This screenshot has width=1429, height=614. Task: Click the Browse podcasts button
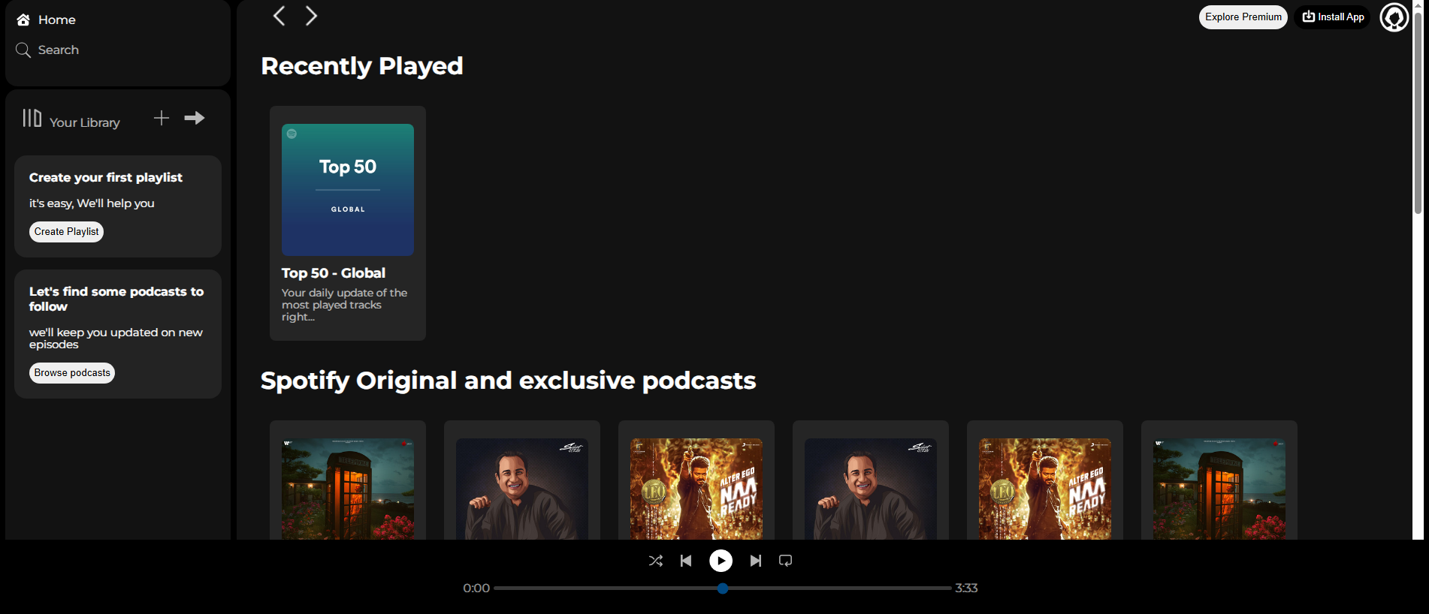click(72, 373)
